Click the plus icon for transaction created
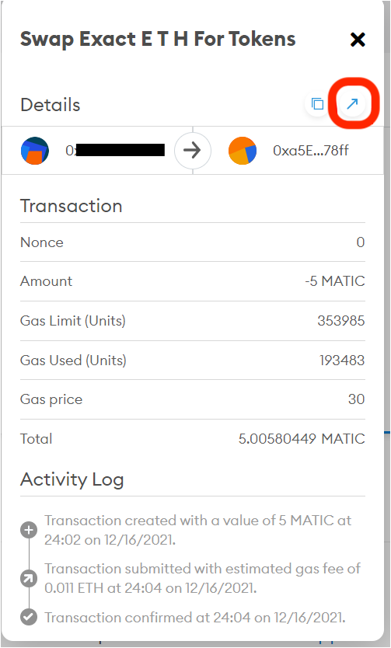The width and height of the screenshot is (391, 648). point(29,530)
